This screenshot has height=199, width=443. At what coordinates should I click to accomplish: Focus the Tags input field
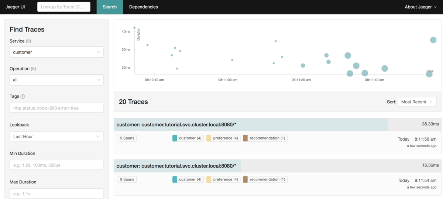(56, 108)
